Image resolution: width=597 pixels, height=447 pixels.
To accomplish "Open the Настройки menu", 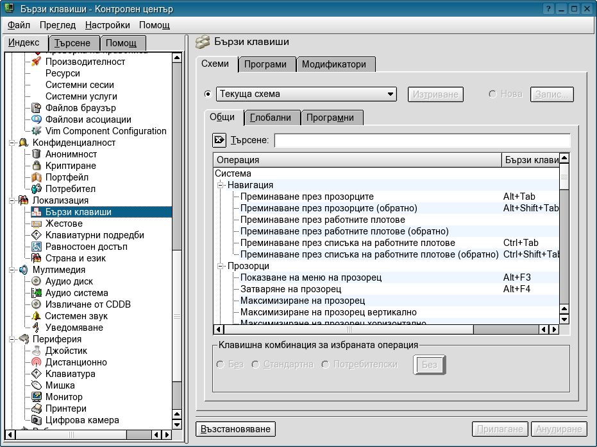I will click(x=107, y=25).
